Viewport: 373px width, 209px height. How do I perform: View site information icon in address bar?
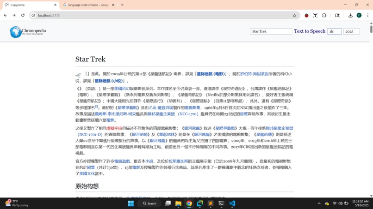[x=33, y=15]
